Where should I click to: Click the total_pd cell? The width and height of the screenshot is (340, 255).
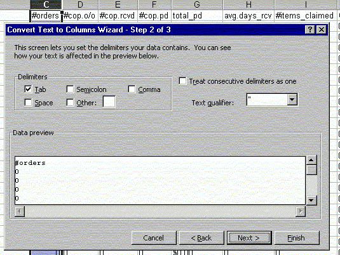pos(197,16)
